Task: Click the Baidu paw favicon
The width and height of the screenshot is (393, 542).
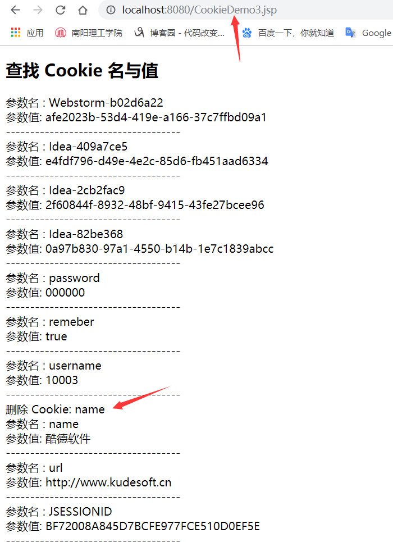Action: pos(247,33)
